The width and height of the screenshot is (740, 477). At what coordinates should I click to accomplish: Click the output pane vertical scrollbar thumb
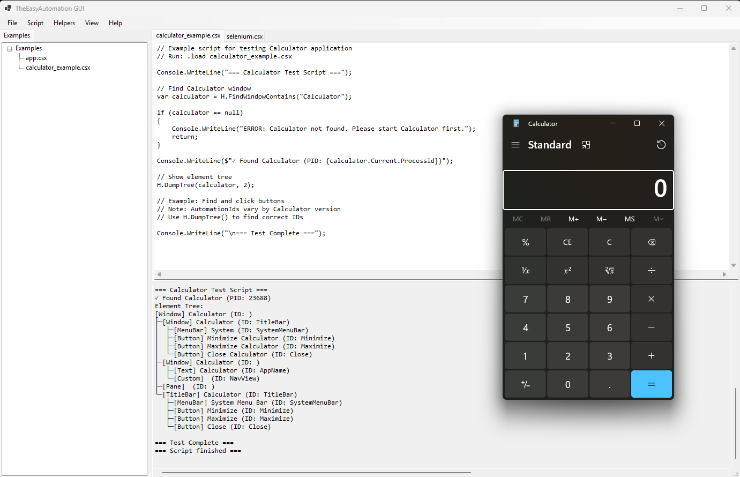[736, 423]
